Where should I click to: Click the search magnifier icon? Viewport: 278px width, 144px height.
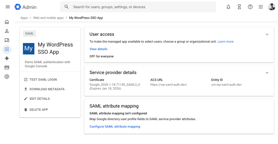point(67,7)
